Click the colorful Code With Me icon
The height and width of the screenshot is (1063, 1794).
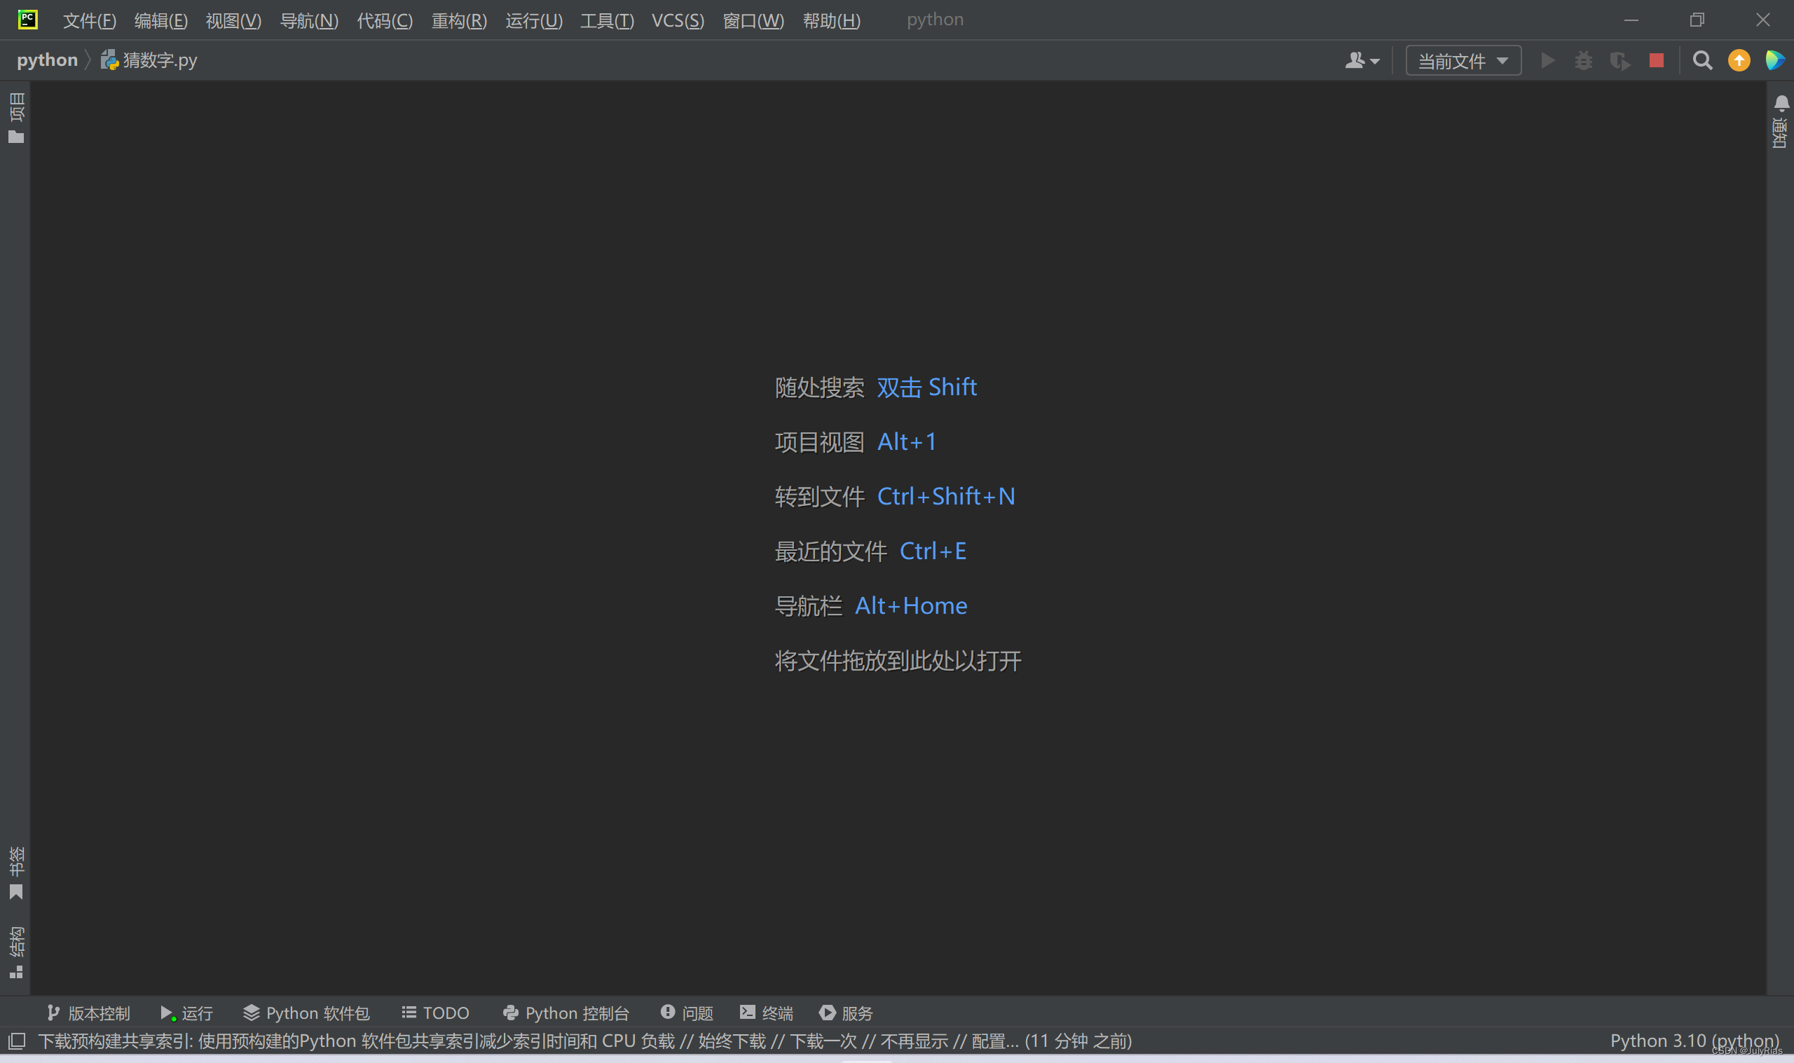pyautogui.click(x=1774, y=61)
